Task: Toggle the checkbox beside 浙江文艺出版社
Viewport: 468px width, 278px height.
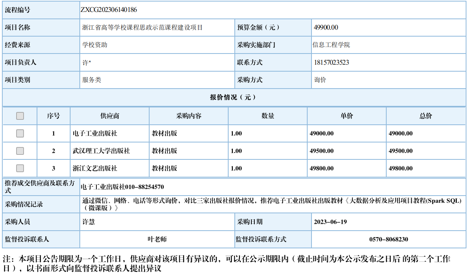Action: [x=20, y=168]
